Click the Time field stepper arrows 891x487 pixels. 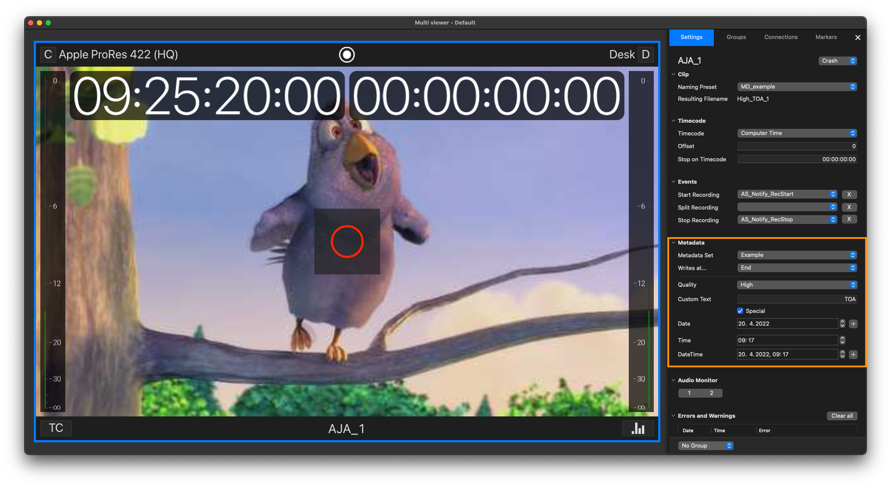[842, 340]
